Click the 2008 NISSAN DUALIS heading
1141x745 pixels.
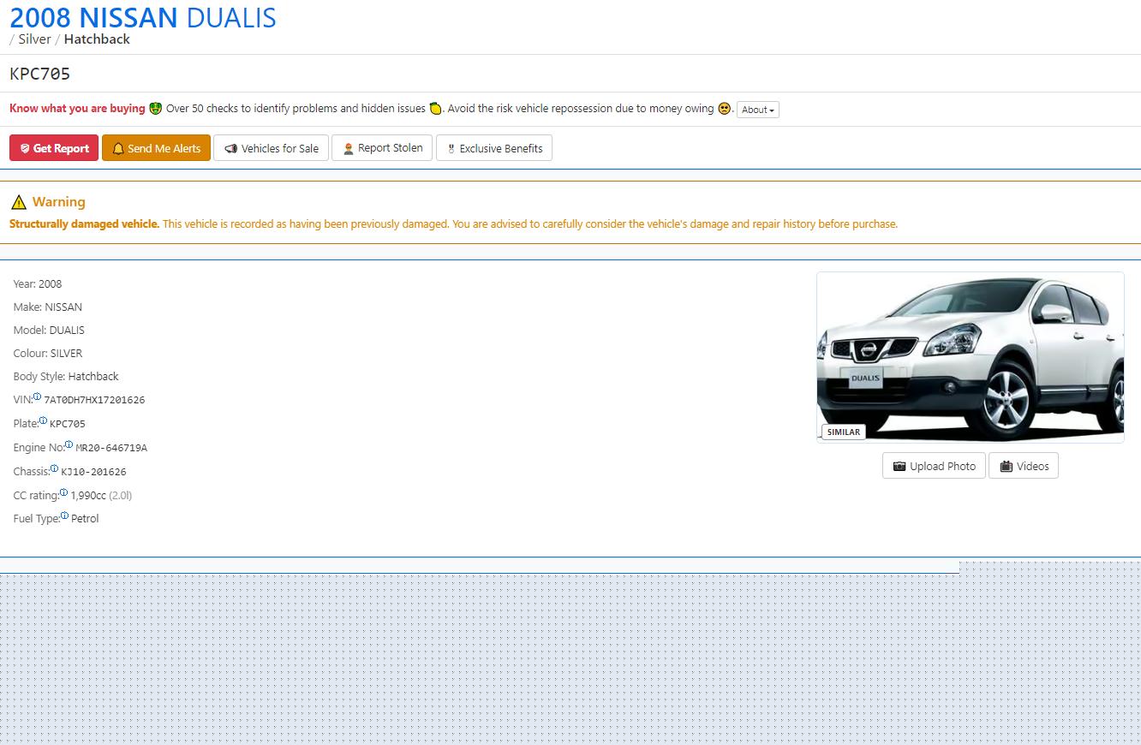[x=143, y=17]
